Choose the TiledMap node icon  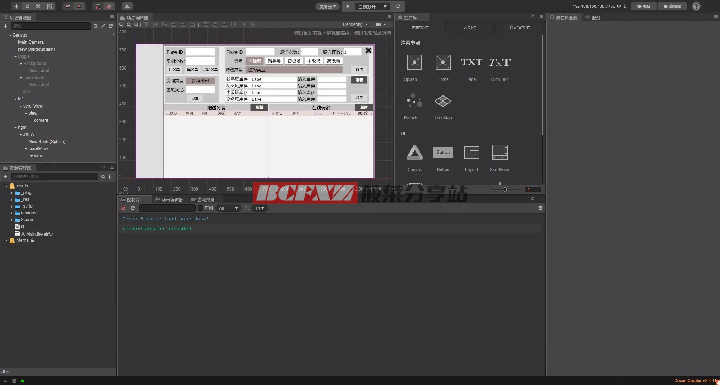tap(443, 101)
